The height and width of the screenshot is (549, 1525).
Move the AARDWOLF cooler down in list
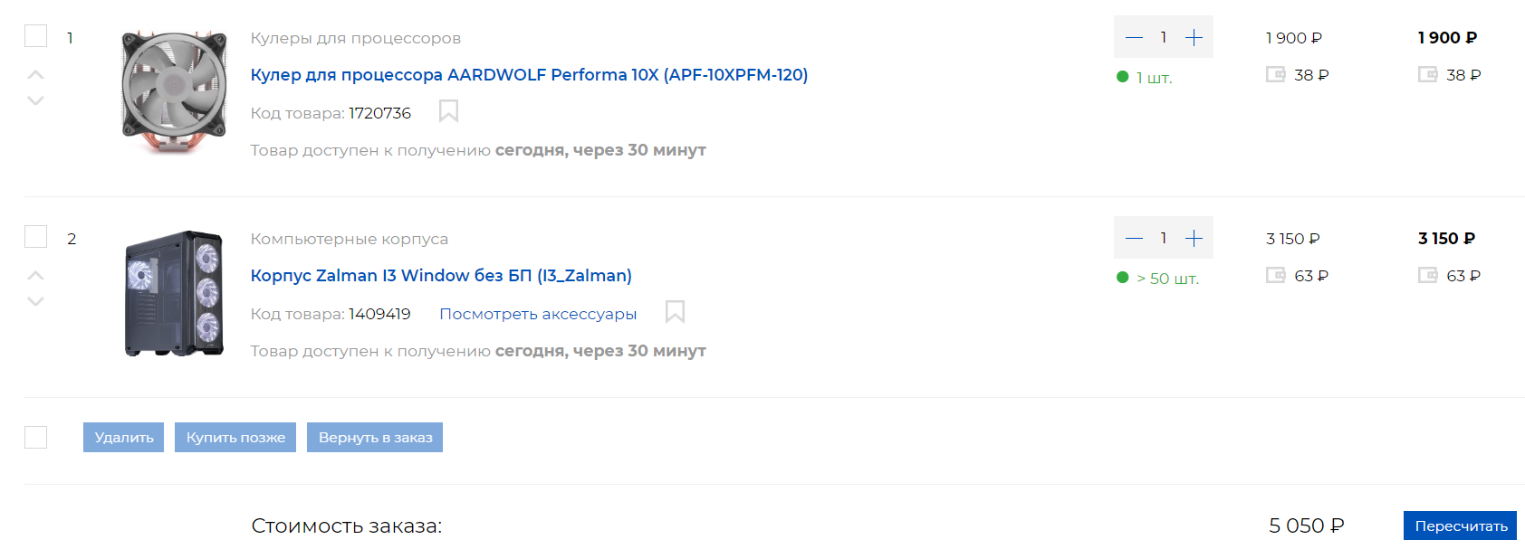[35, 100]
